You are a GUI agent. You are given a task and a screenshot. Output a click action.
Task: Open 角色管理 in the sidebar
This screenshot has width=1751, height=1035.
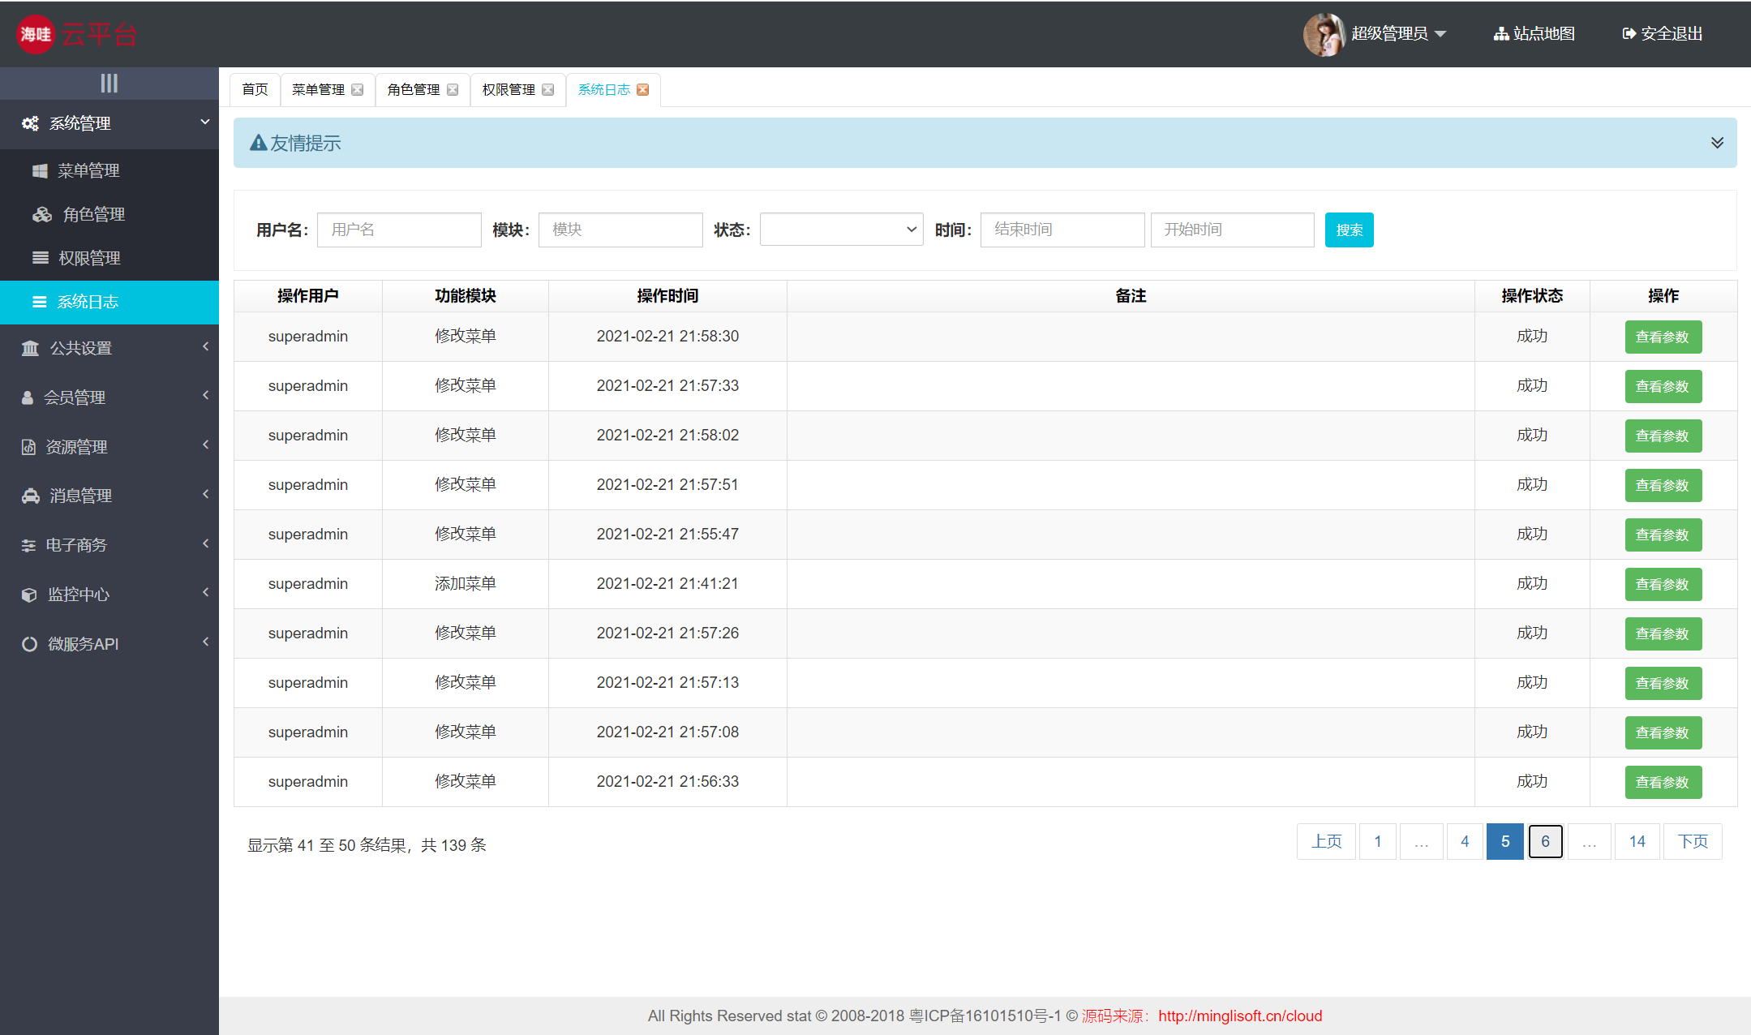[93, 214]
